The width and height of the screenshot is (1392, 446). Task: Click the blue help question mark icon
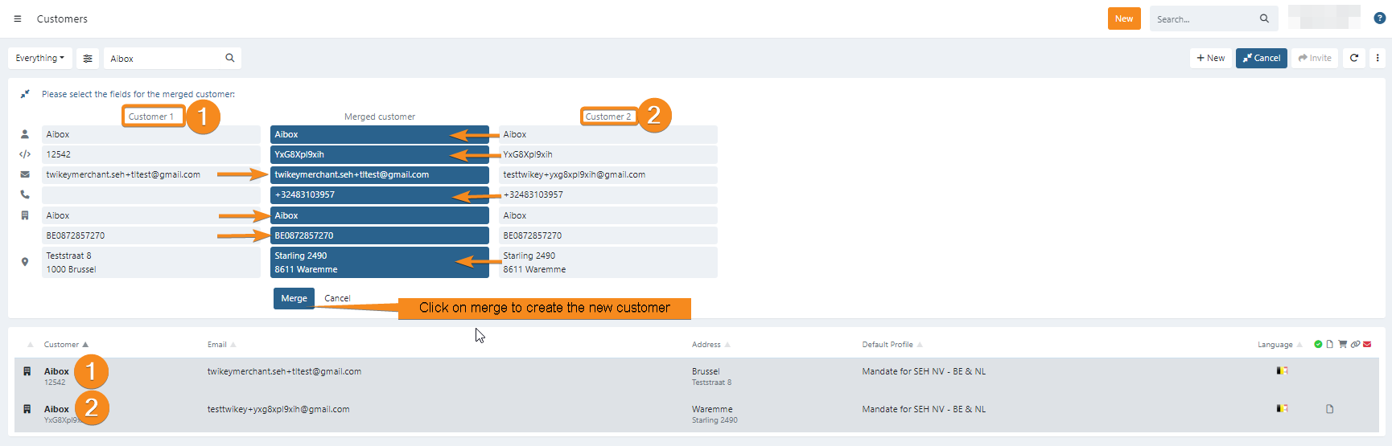(x=1379, y=18)
